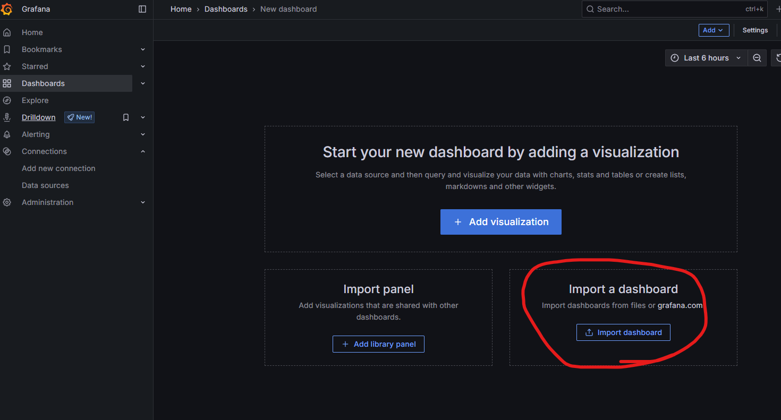Open Administration in the sidebar
The width and height of the screenshot is (781, 420).
coord(48,202)
